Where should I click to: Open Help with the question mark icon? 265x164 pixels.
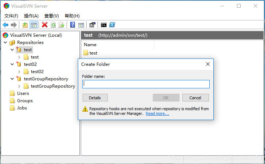click(73, 25)
